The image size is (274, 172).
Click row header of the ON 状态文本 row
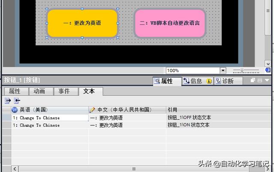click(x=7, y=125)
